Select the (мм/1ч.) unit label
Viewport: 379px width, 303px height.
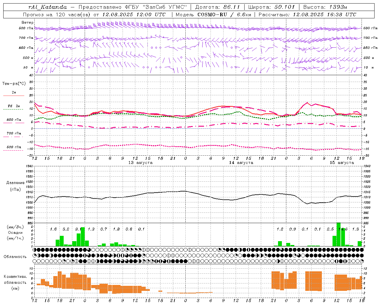click(15, 238)
